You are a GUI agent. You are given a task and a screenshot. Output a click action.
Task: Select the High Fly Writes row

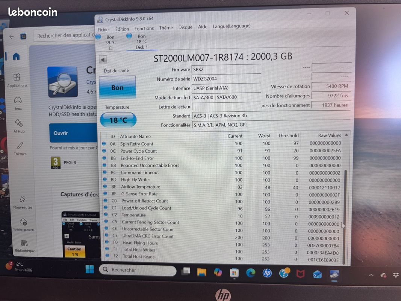(222, 180)
